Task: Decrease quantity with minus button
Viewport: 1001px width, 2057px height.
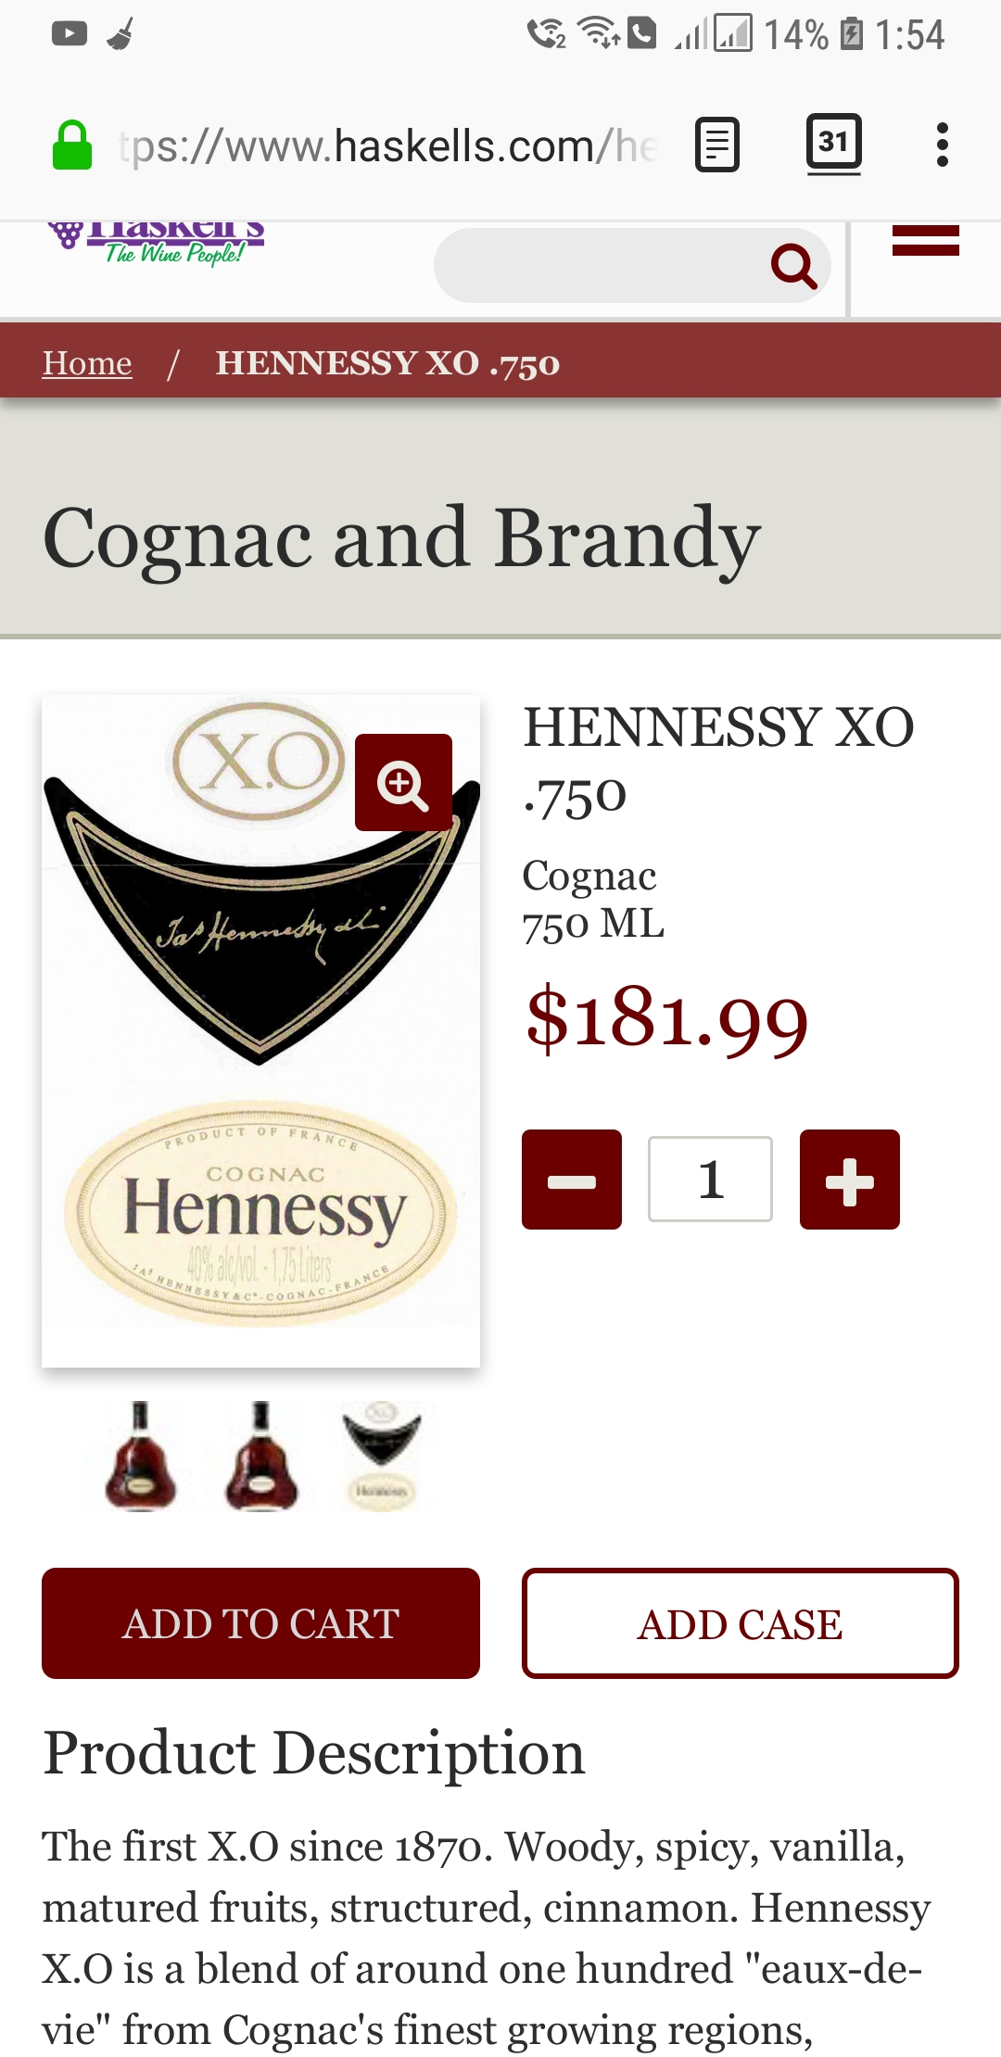Action: 572,1180
